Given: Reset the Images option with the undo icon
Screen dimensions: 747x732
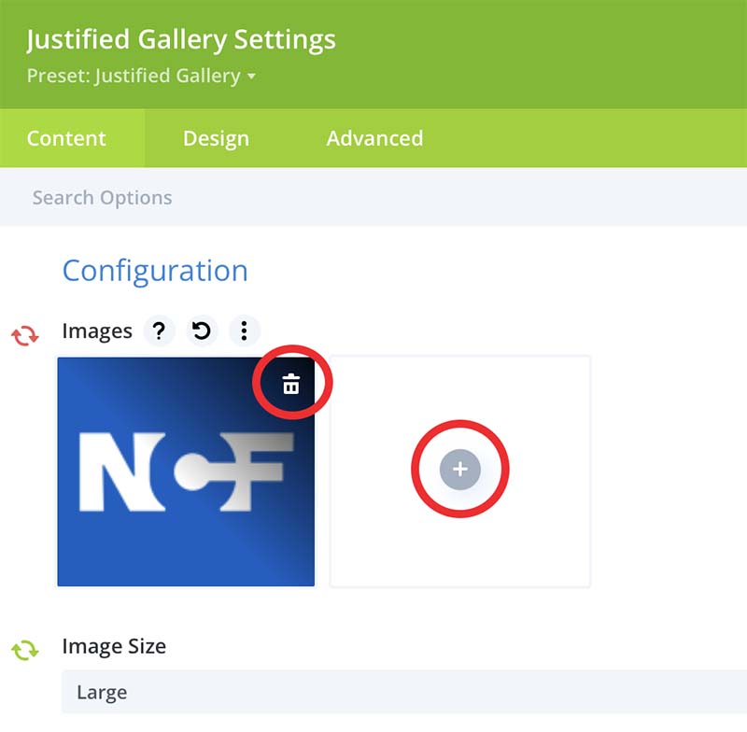Looking at the screenshot, I should point(201,331).
